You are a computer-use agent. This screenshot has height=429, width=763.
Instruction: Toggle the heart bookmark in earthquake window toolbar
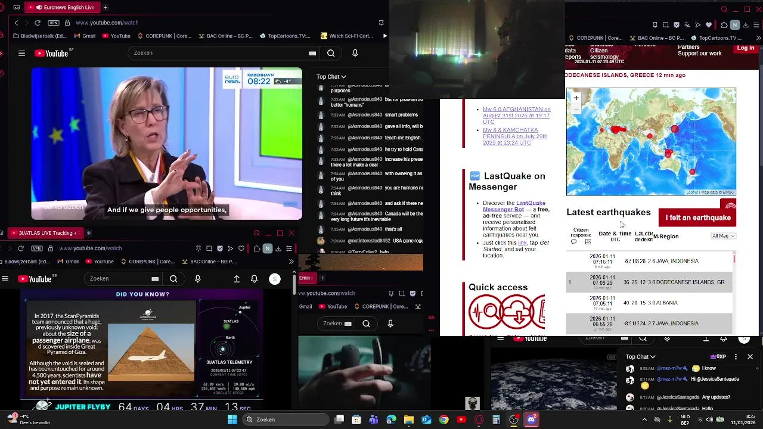(709, 25)
